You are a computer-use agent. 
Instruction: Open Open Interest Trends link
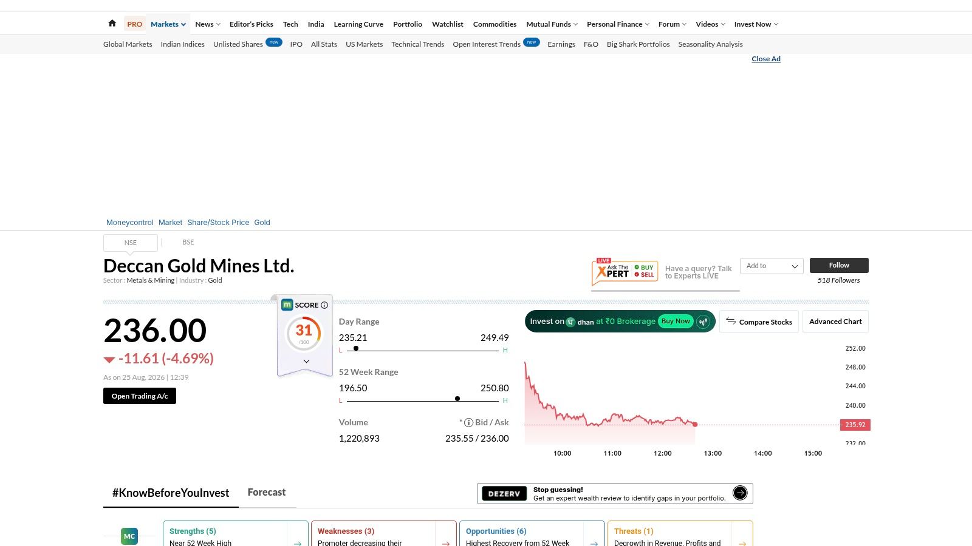click(x=487, y=44)
